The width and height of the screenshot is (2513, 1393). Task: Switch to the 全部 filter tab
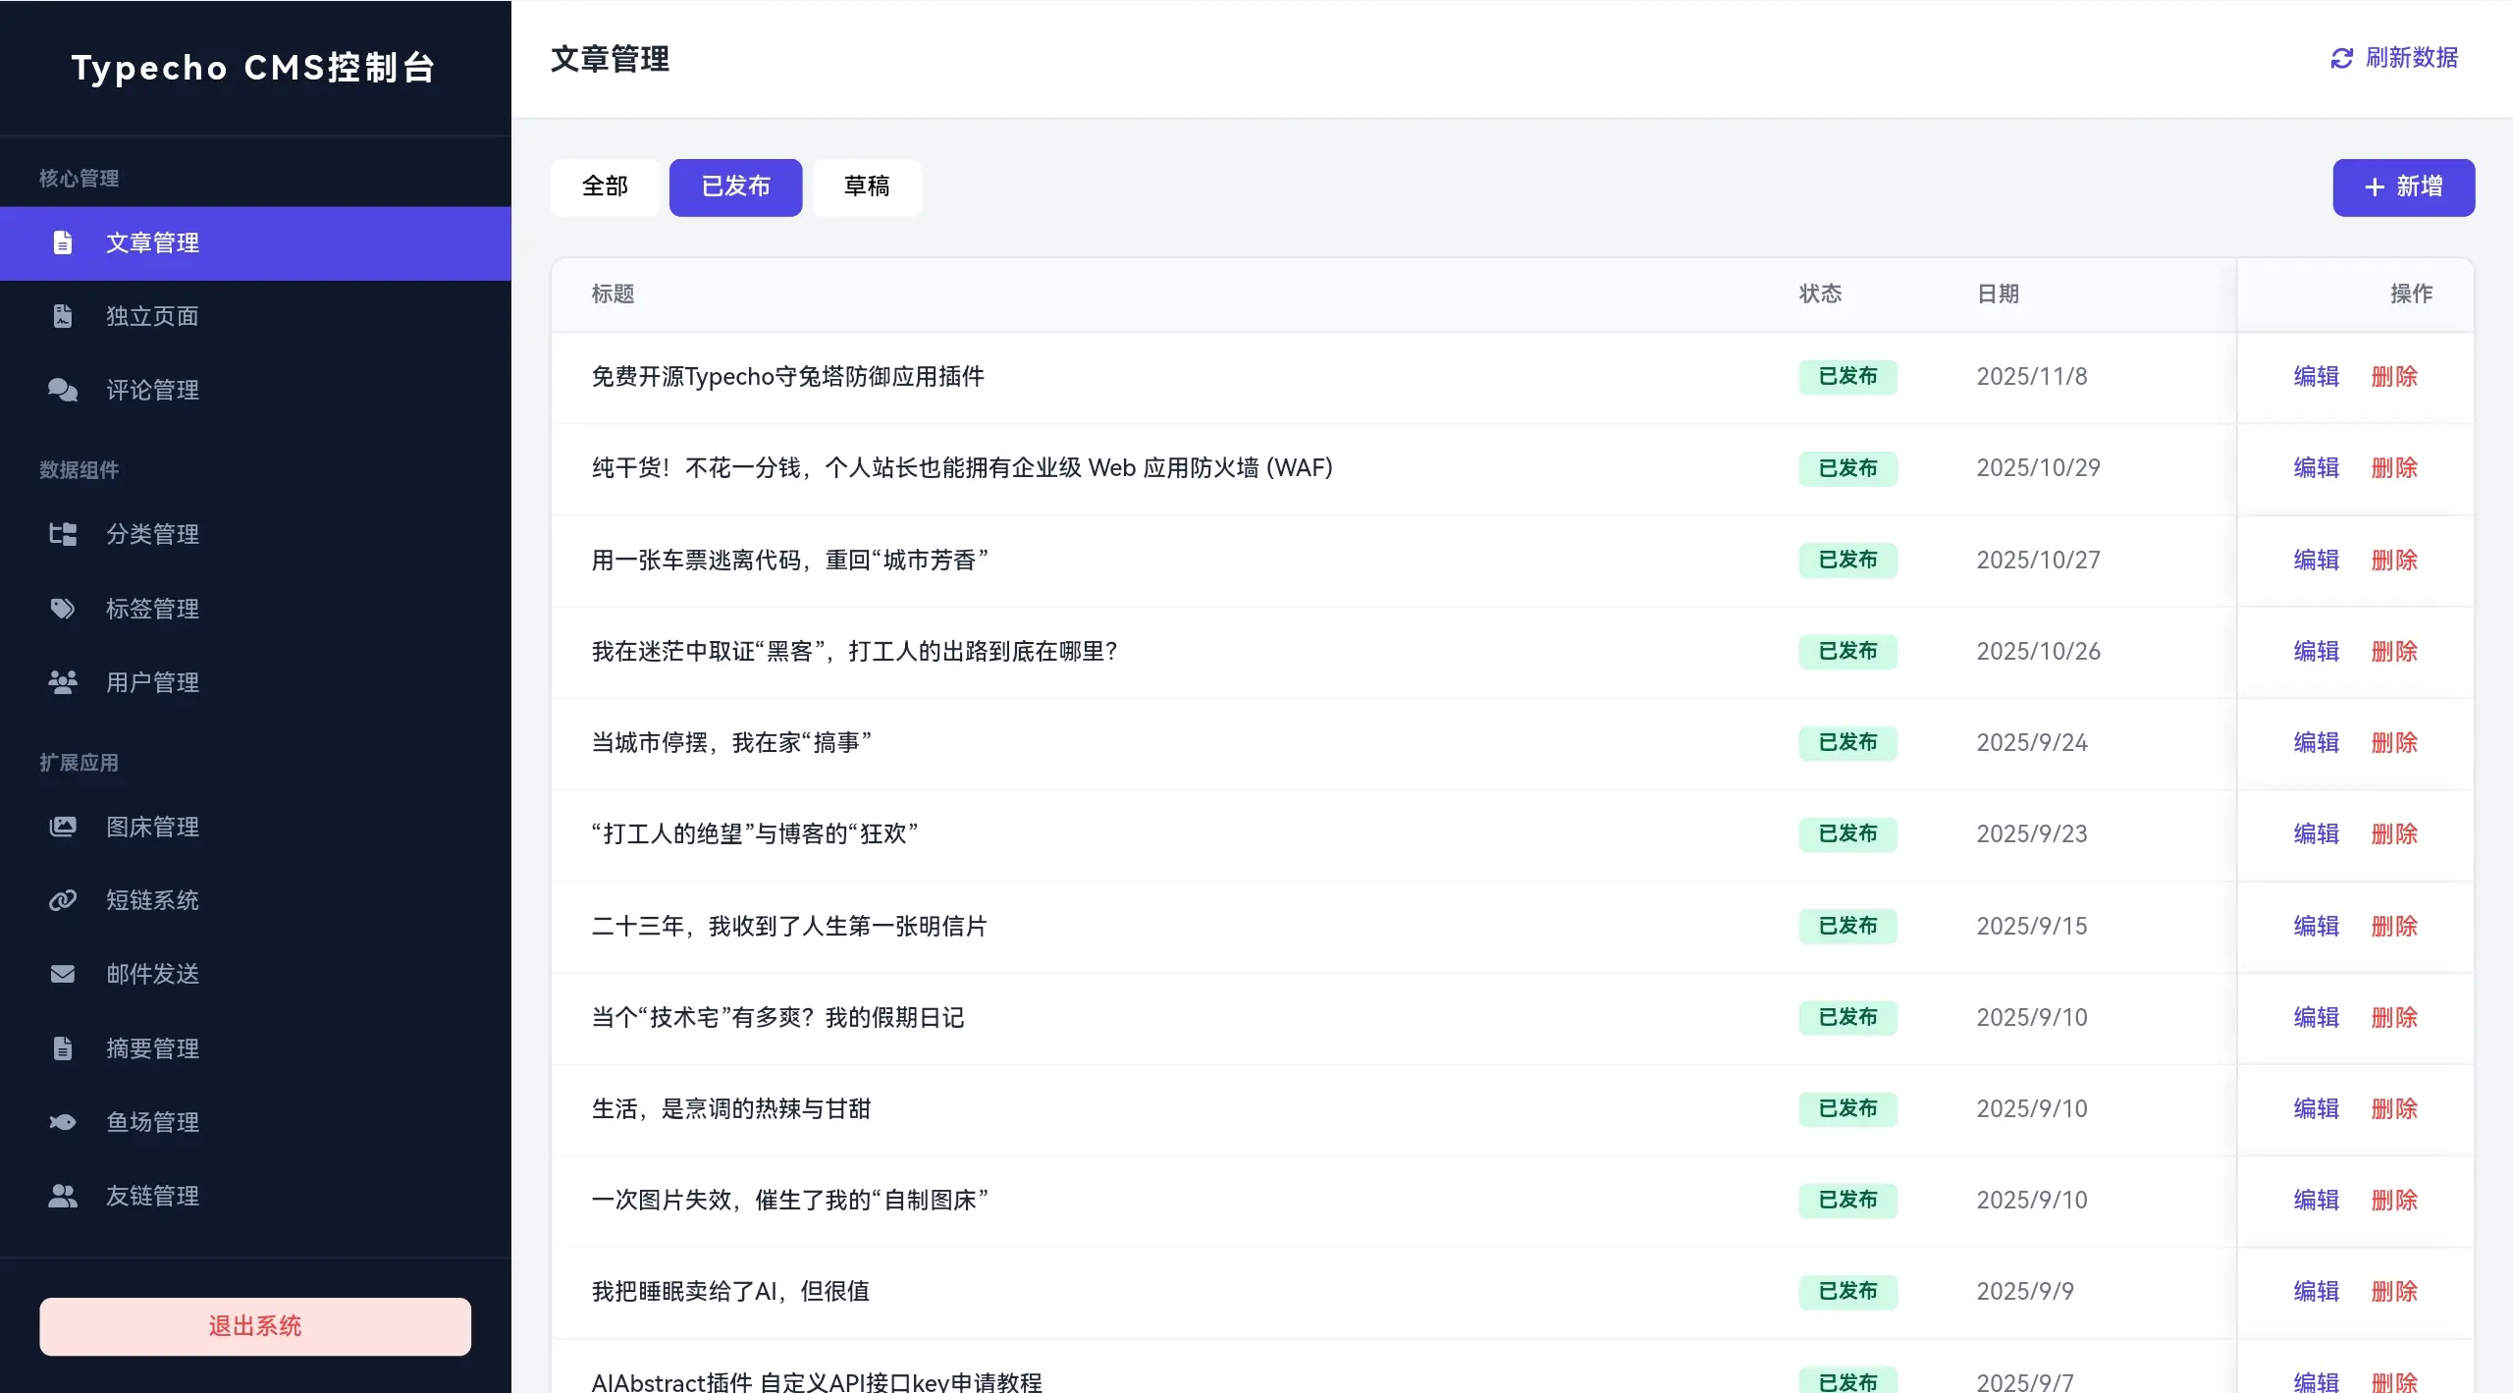tap(605, 187)
